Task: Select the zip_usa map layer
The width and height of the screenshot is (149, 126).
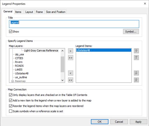Action: pos(20,54)
